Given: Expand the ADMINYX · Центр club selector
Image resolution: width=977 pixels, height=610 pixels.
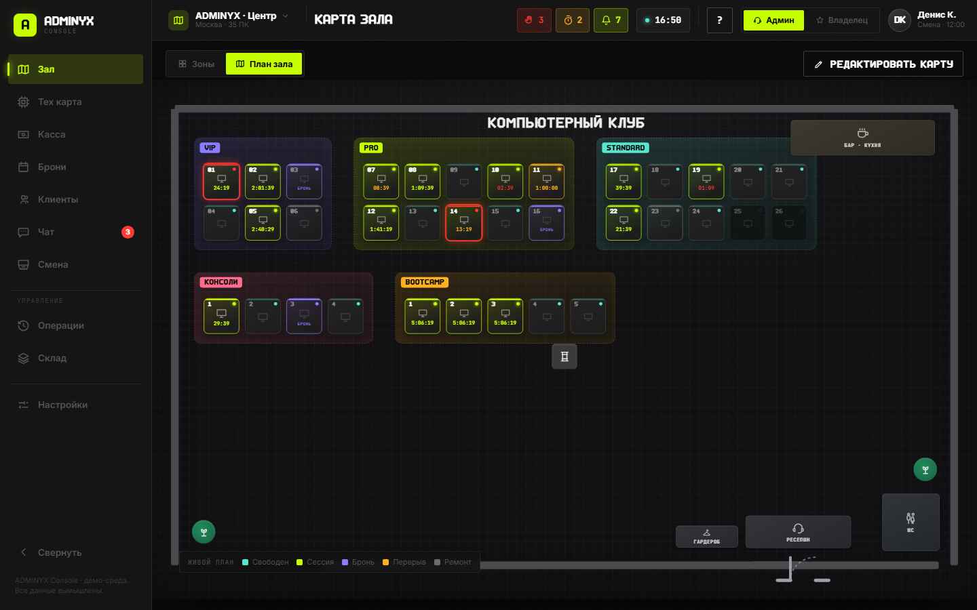Looking at the screenshot, I should click(230, 20).
